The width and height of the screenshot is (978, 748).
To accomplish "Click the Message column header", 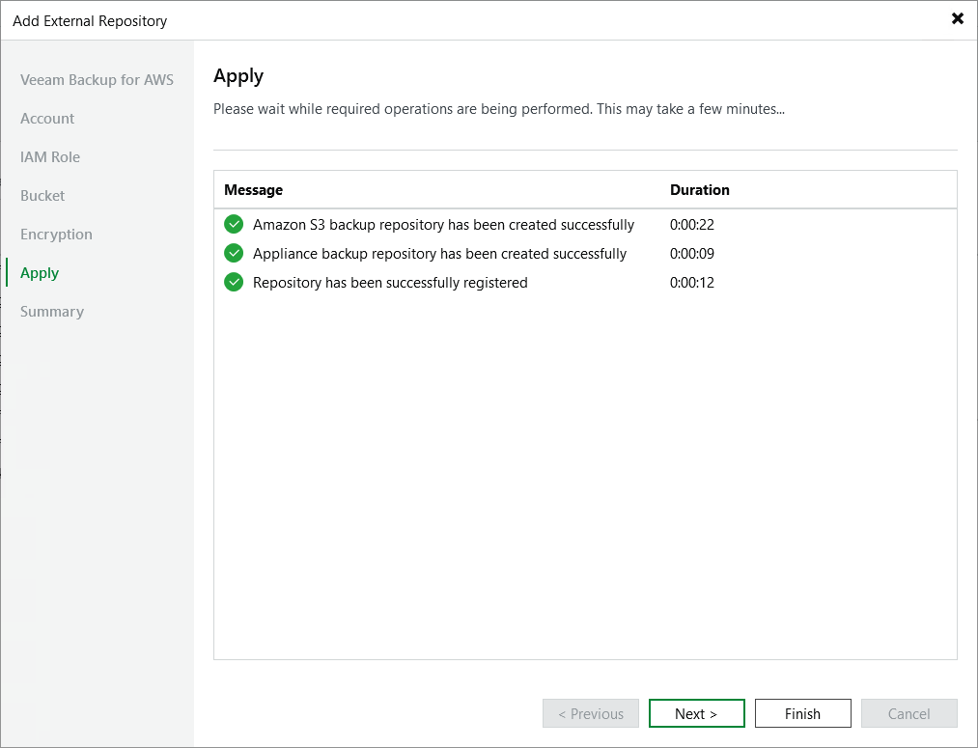I will pyautogui.click(x=253, y=190).
